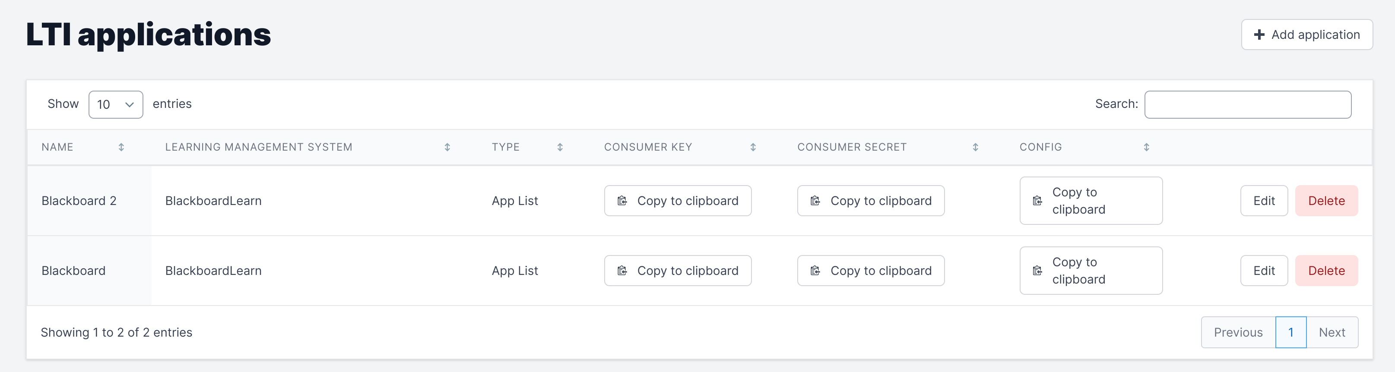Delete the Blackboard 2 application
Image resolution: width=1395 pixels, height=372 pixels.
pos(1326,201)
